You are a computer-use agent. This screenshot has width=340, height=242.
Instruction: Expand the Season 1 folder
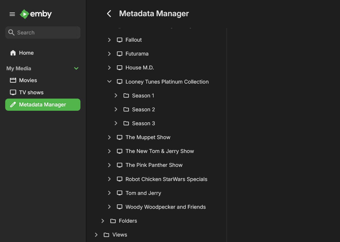point(116,96)
